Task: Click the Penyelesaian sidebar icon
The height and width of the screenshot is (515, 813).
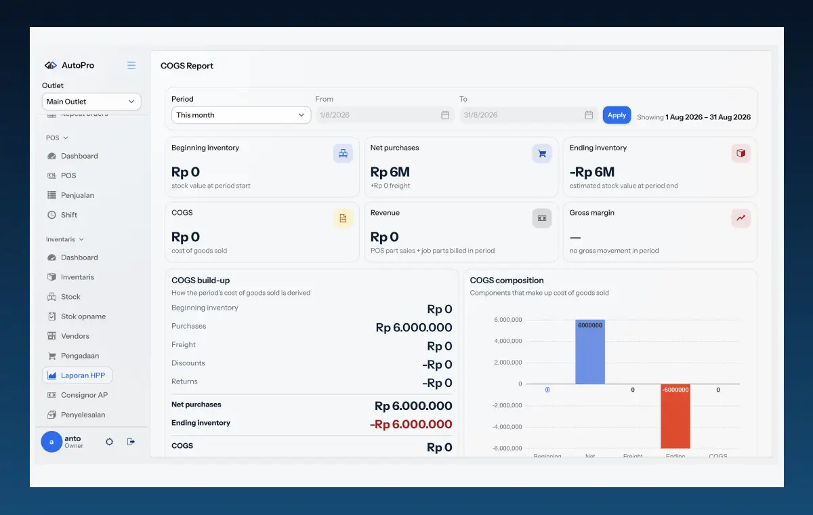Action: (51, 415)
